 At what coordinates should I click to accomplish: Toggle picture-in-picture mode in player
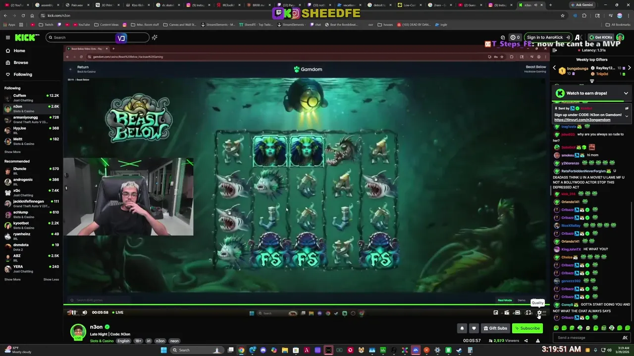point(496,312)
